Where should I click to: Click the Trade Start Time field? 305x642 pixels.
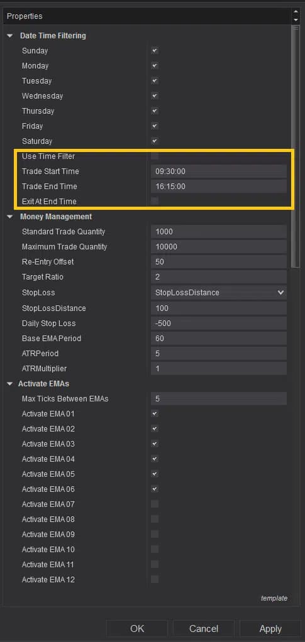218,171
